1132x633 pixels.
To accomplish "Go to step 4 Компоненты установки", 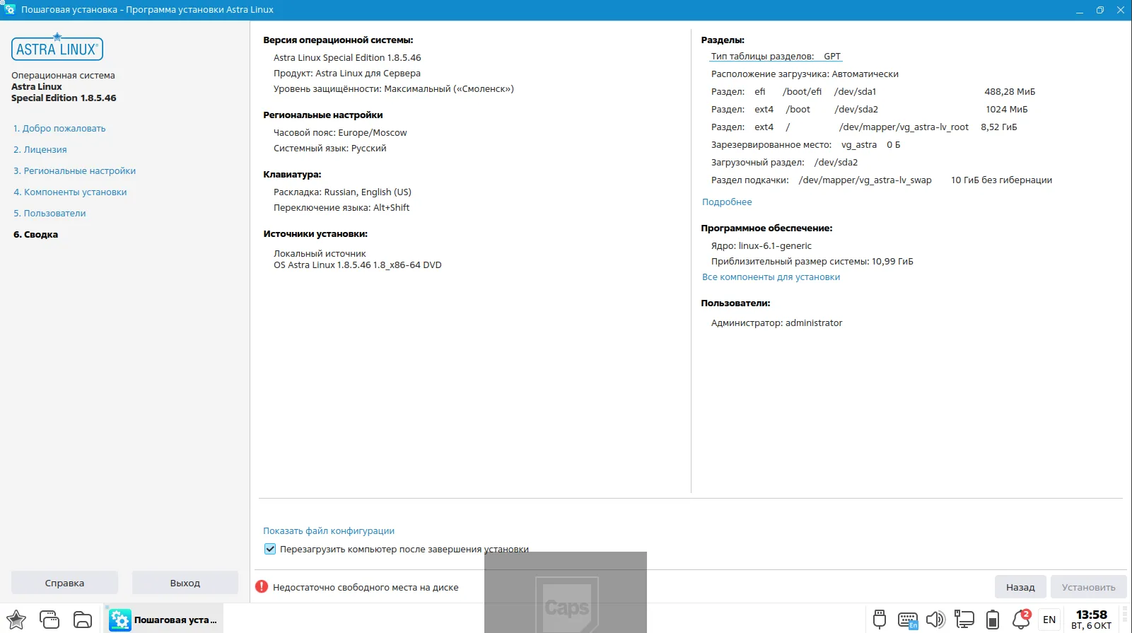I will 70,192.
